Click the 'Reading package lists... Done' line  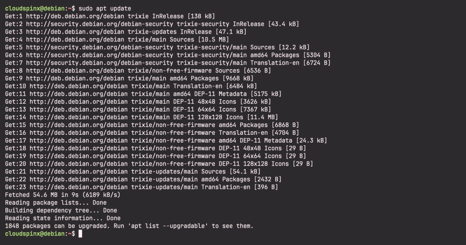[x=56, y=203]
